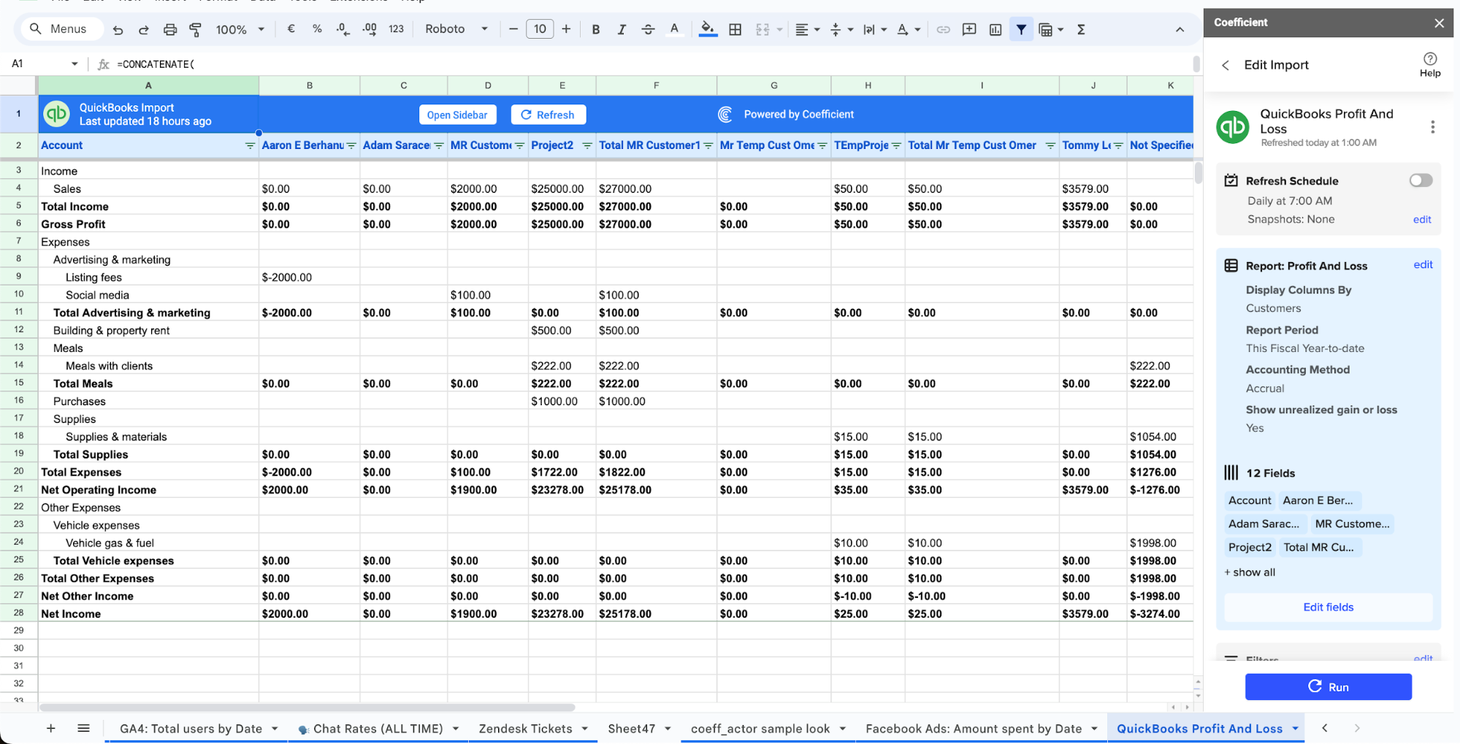Open the Account column filter dropdown
The image size is (1460, 744).
click(x=250, y=145)
